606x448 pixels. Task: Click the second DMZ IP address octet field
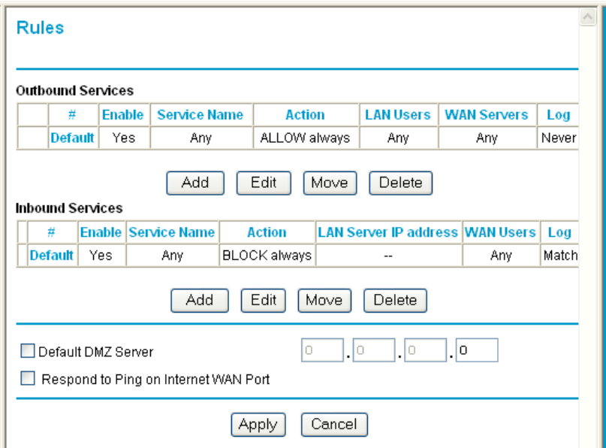coord(372,350)
